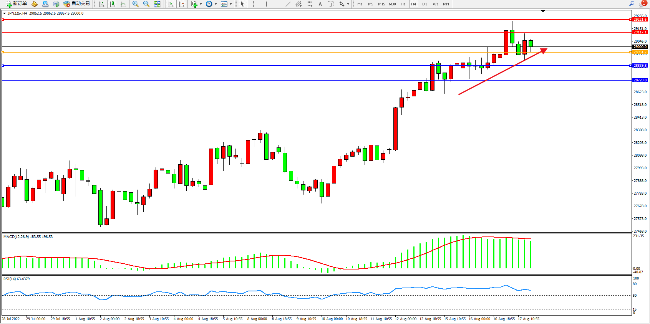Zoom in on the chart

[x=135, y=4]
